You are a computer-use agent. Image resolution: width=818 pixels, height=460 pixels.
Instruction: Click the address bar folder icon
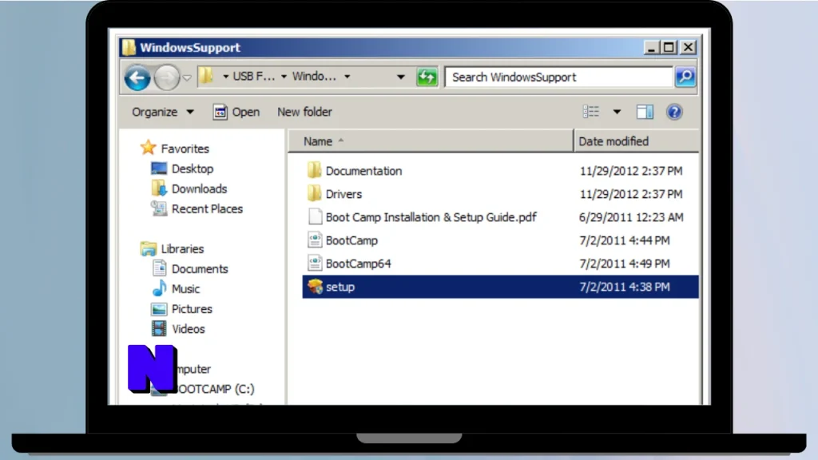207,76
